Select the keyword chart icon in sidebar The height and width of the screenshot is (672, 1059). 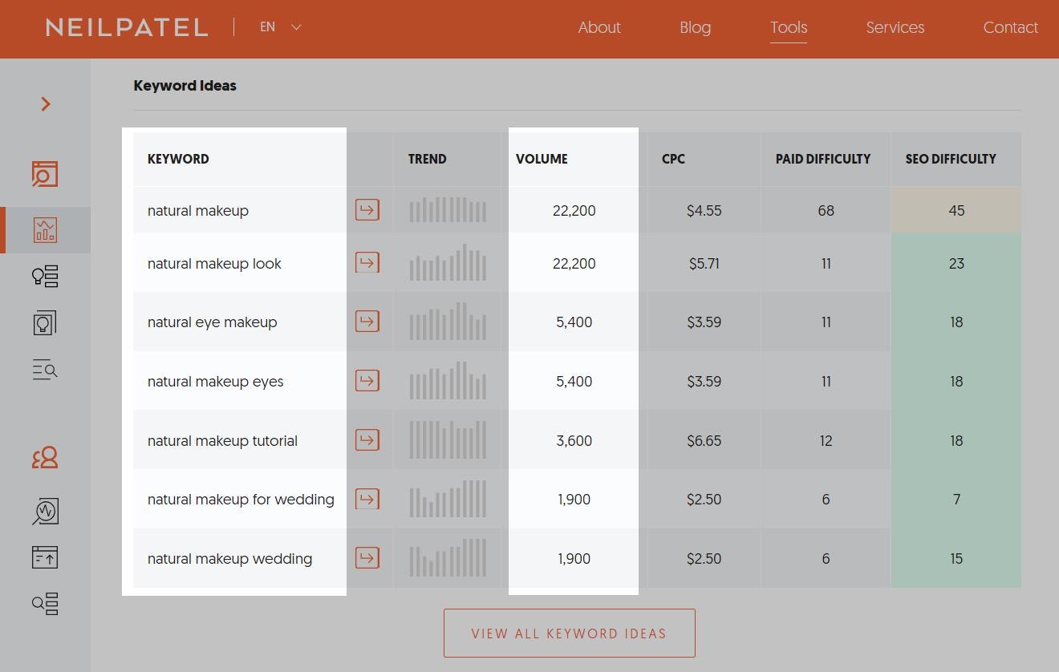(x=45, y=230)
